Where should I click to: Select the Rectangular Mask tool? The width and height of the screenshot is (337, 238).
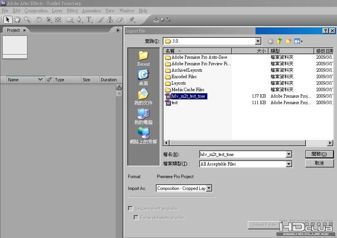click(x=70, y=19)
